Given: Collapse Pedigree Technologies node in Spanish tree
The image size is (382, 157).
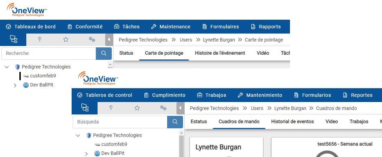Looking at the screenshot, I should 78,136.
